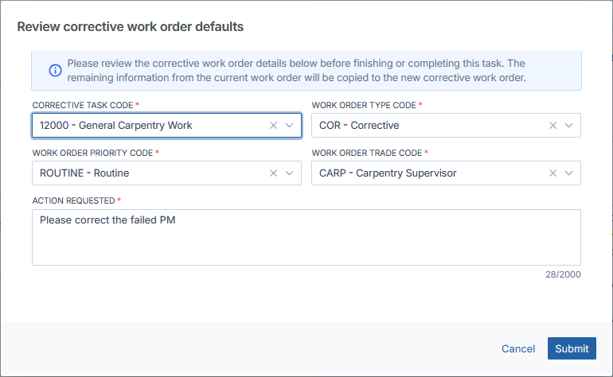This screenshot has width=613, height=377.
Task: Open the Work Order Trade Code chevron
Action: coord(569,173)
